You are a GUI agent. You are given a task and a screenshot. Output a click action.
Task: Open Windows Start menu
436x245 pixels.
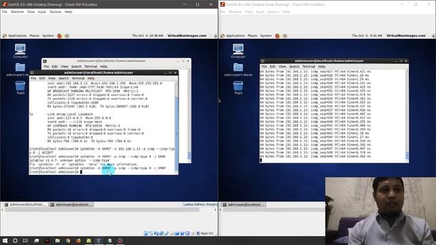pyautogui.click(x=5, y=240)
